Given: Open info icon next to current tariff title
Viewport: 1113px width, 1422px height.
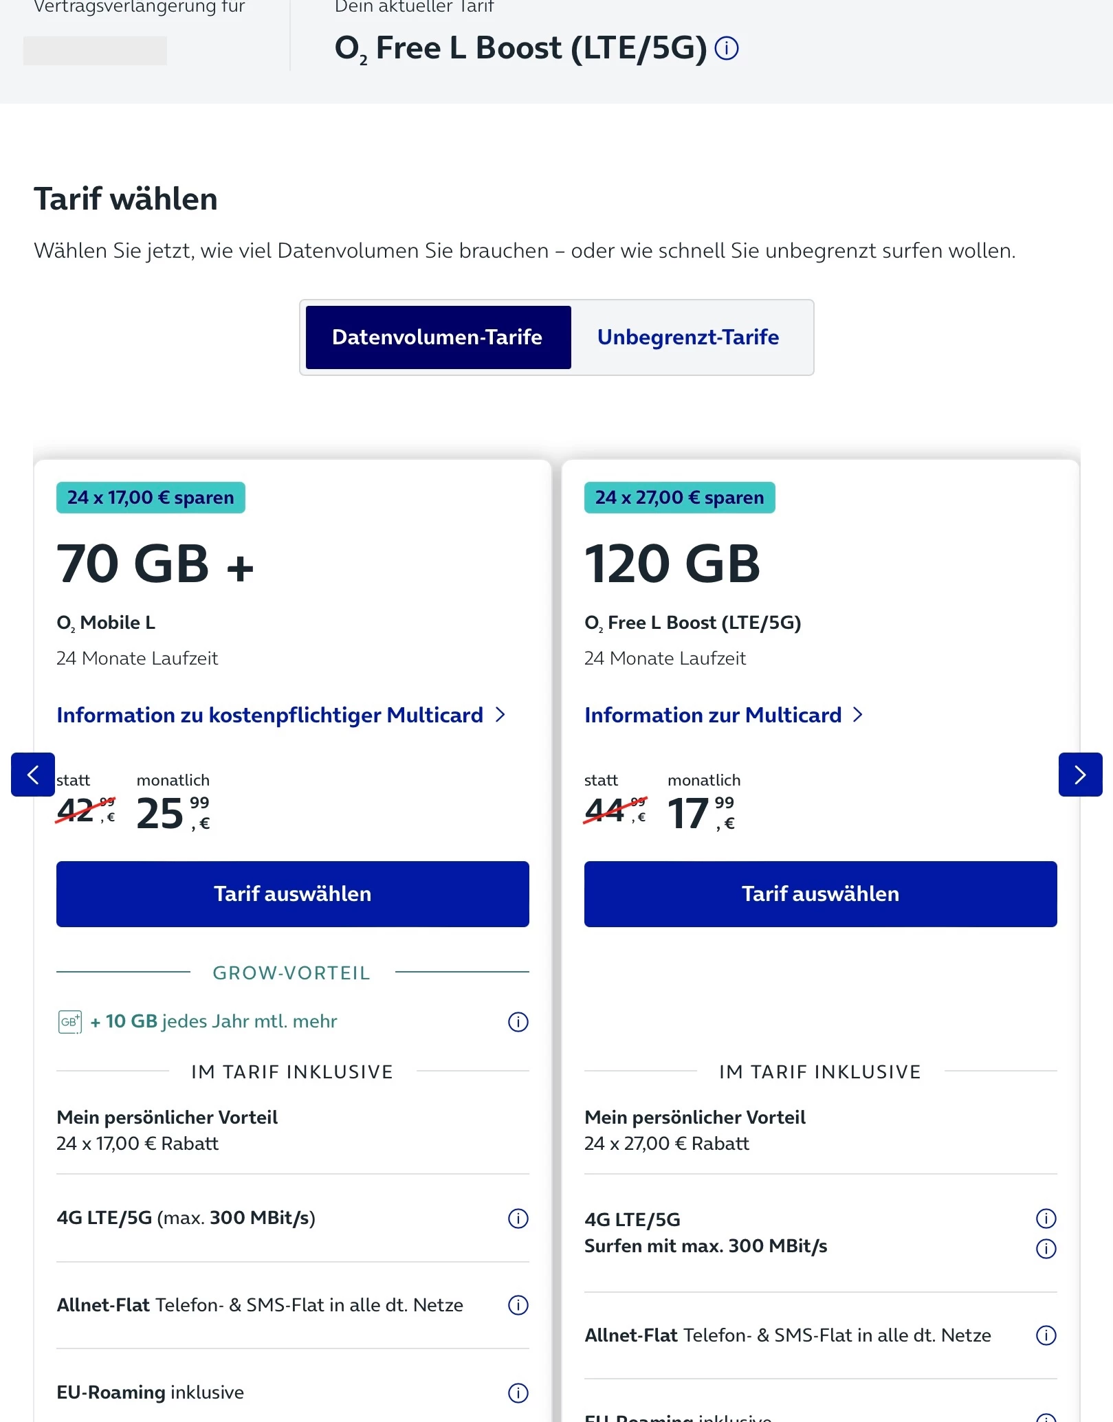Looking at the screenshot, I should 727,48.
